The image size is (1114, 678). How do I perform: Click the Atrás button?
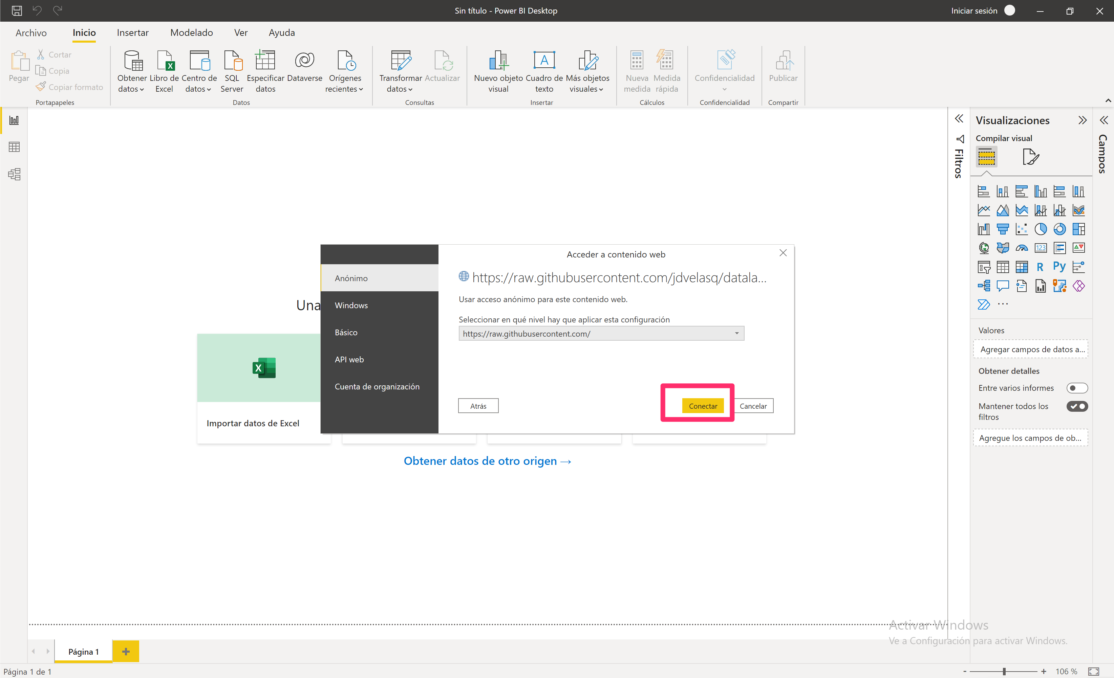[x=478, y=406]
